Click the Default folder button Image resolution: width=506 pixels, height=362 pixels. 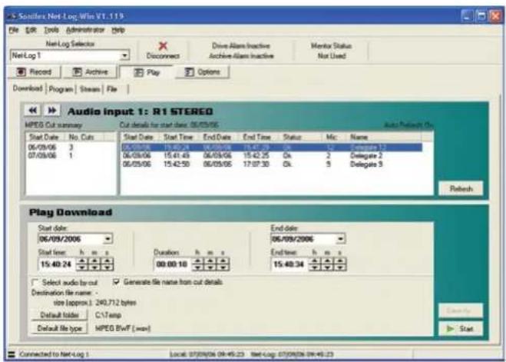pos(59,315)
